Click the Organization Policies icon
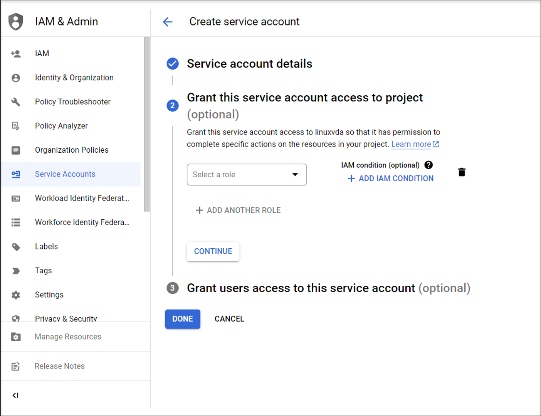 point(16,150)
